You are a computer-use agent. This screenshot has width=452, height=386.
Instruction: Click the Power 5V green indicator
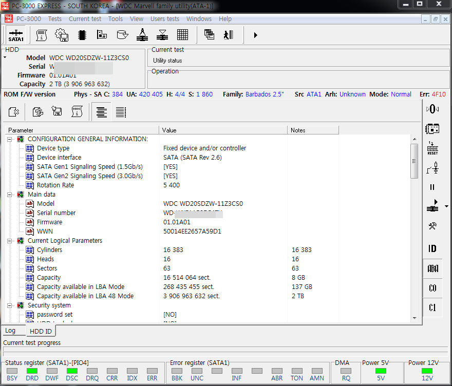pos(381,371)
